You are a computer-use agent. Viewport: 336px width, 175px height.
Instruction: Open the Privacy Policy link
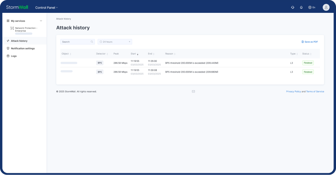(x=293, y=92)
